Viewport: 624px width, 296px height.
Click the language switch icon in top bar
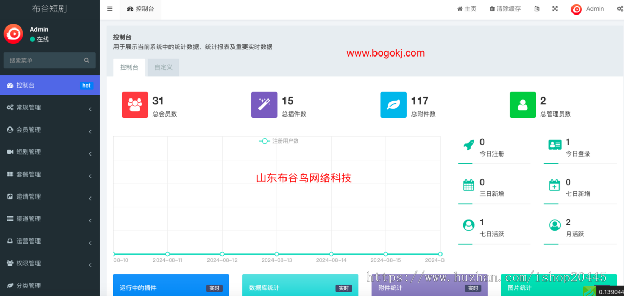tap(537, 9)
